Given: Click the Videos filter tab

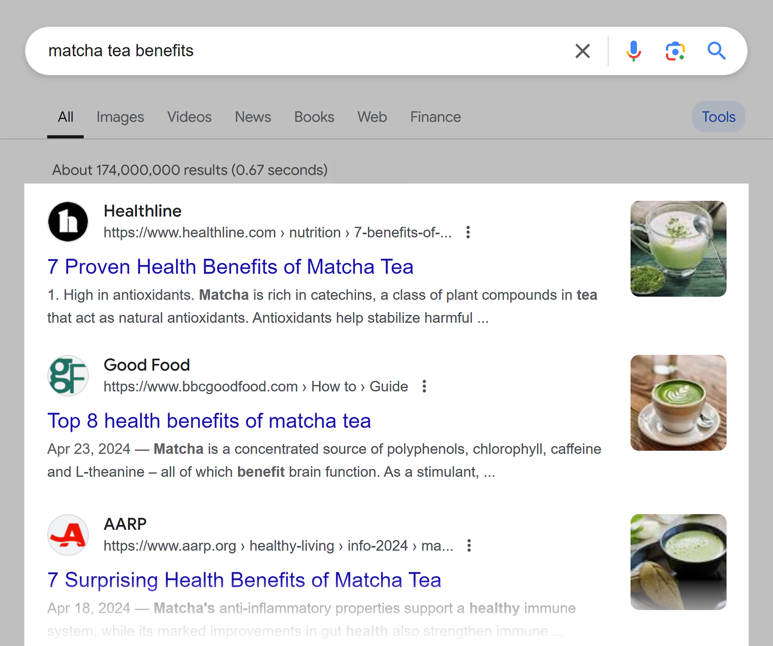Looking at the screenshot, I should 188,117.
